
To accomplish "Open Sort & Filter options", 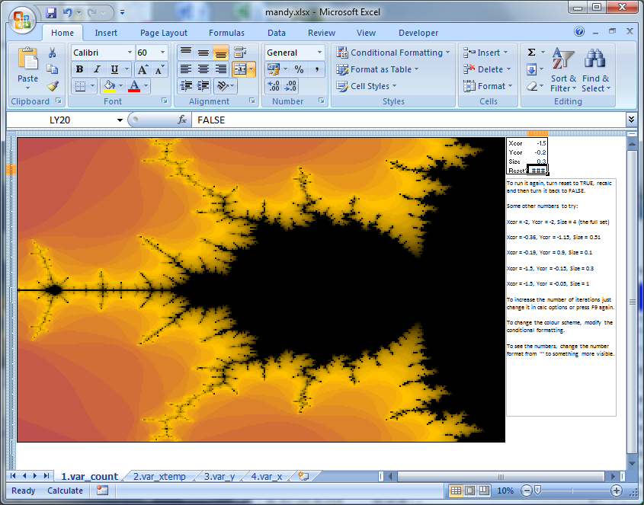I will click(563, 70).
